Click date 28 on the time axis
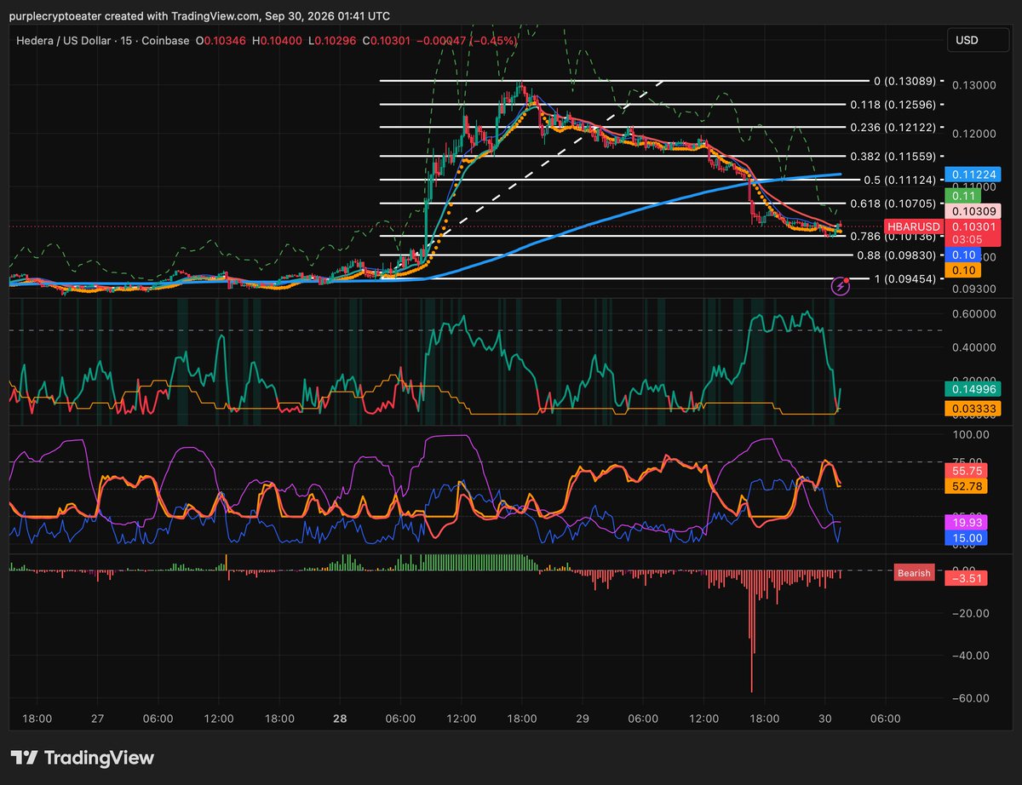Screen dimensions: 1022x785 pos(340,718)
